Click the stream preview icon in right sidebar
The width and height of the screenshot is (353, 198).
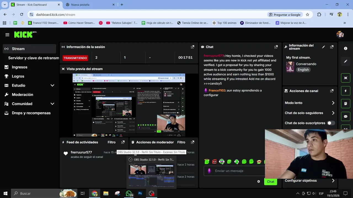(x=346, y=78)
